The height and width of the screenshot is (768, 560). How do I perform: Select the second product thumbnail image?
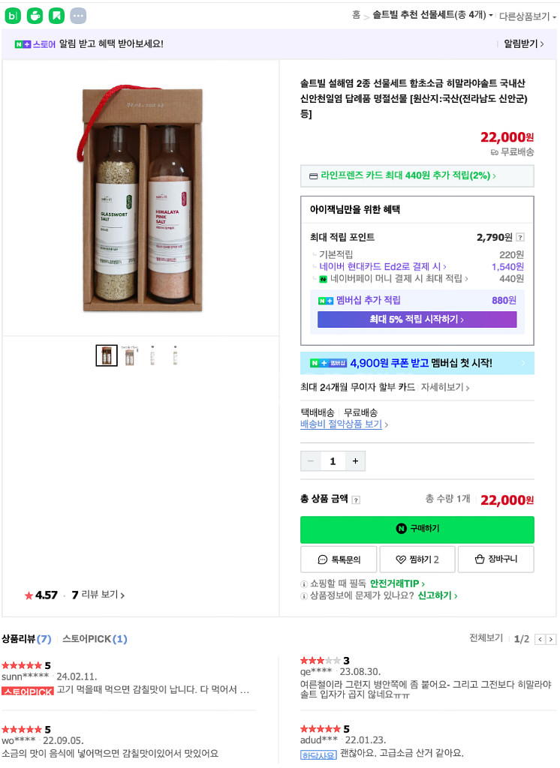click(x=130, y=355)
